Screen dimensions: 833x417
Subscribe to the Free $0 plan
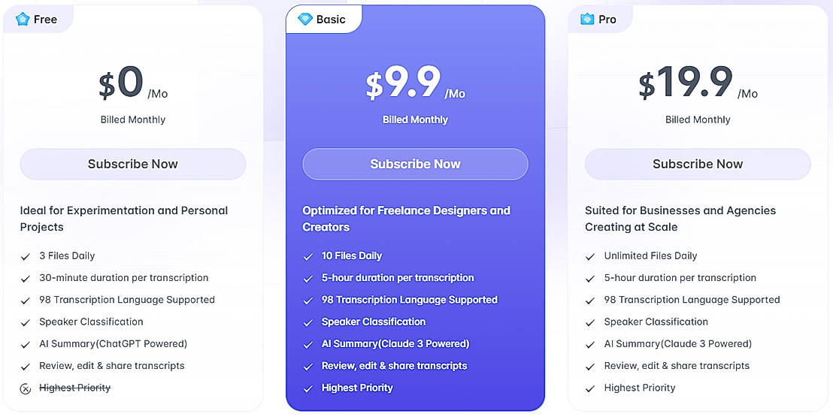[133, 164]
